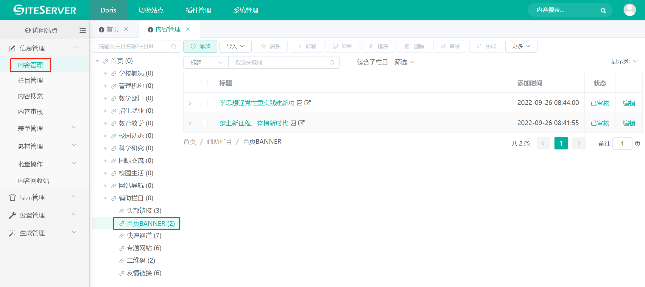
Task: Expand the 学校概况 tree node
Action: click(x=106, y=73)
